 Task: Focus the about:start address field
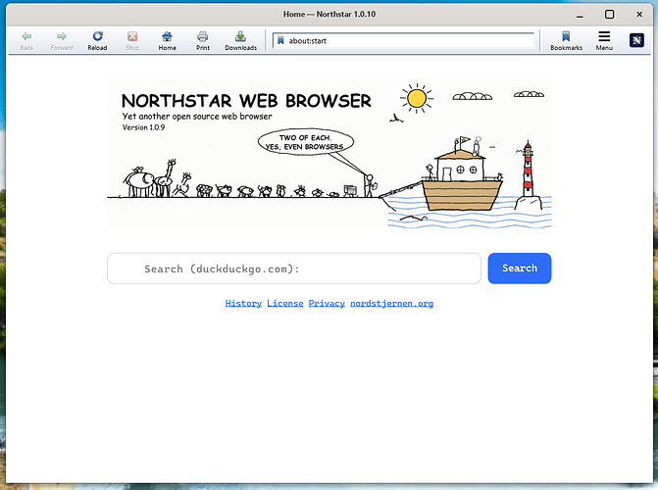click(403, 41)
